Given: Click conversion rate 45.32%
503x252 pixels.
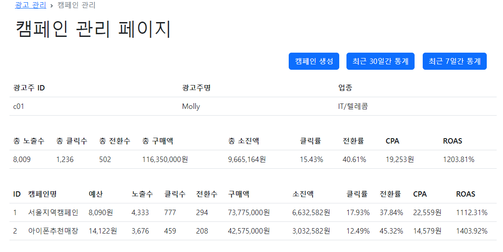Looking at the screenshot, I should point(392,231).
